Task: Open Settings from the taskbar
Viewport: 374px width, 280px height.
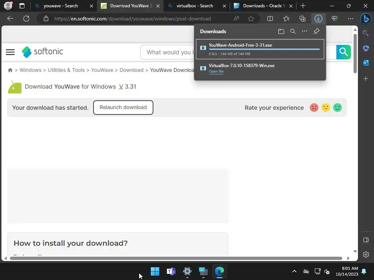Action: click(187, 271)
